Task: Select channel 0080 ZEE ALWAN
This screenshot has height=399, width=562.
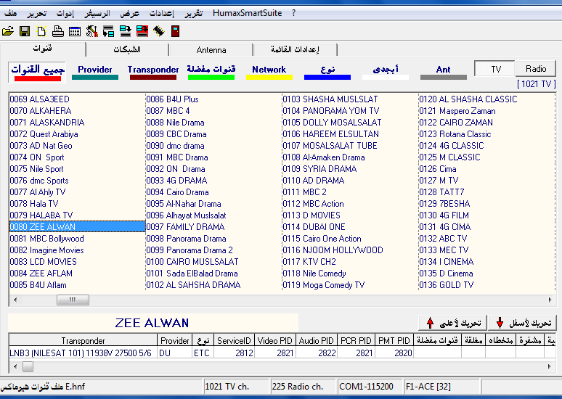Action: tap(77, 227)
